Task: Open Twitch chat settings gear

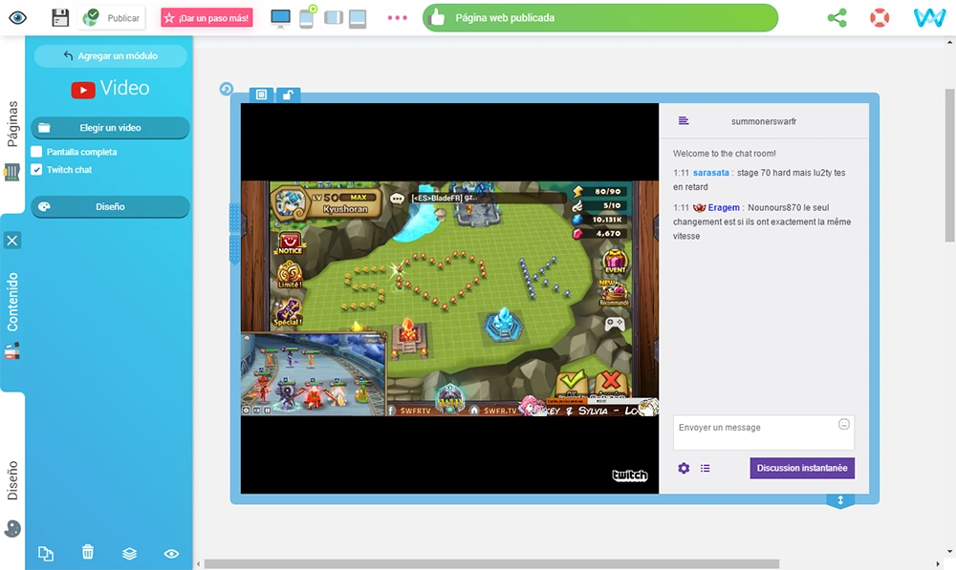Action: tap(684, 468)
